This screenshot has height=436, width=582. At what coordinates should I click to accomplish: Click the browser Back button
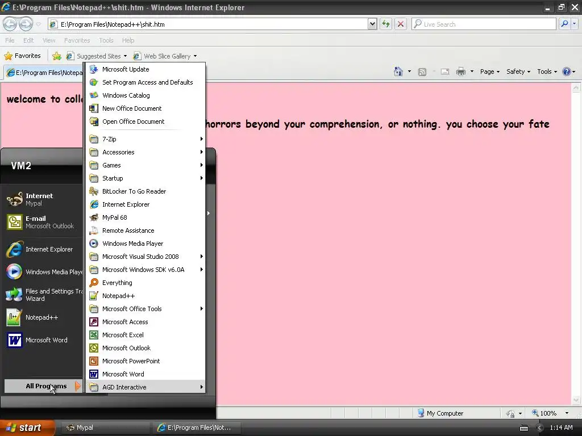click(10, 24)
